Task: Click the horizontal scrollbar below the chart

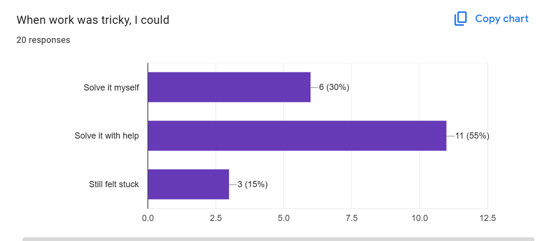Action: [278, 239]
